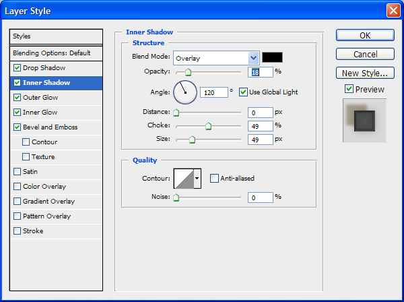The image size is (404, 302).
Task: Toggle the Use Global Light checkbox
Action: (243, 92)
